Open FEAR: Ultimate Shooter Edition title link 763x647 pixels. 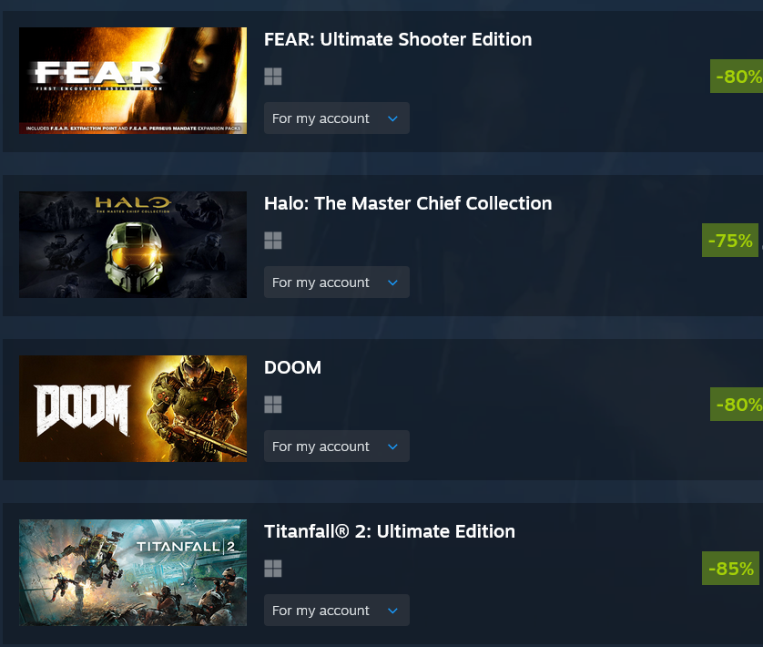[x=398, y=39]
